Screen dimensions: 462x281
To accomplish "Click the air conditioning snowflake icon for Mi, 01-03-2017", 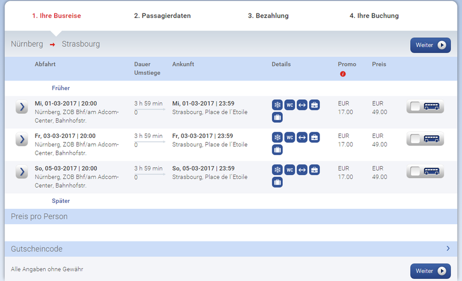I will coord(277,105).
